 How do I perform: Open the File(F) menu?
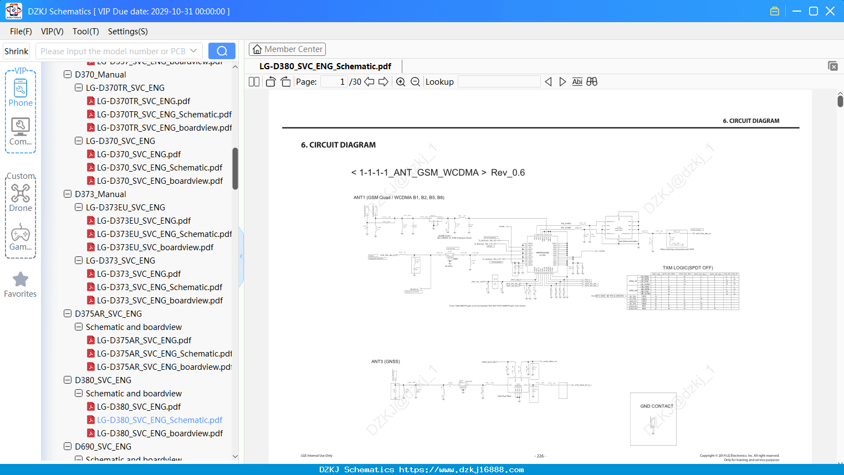click(x=21, y=32)
